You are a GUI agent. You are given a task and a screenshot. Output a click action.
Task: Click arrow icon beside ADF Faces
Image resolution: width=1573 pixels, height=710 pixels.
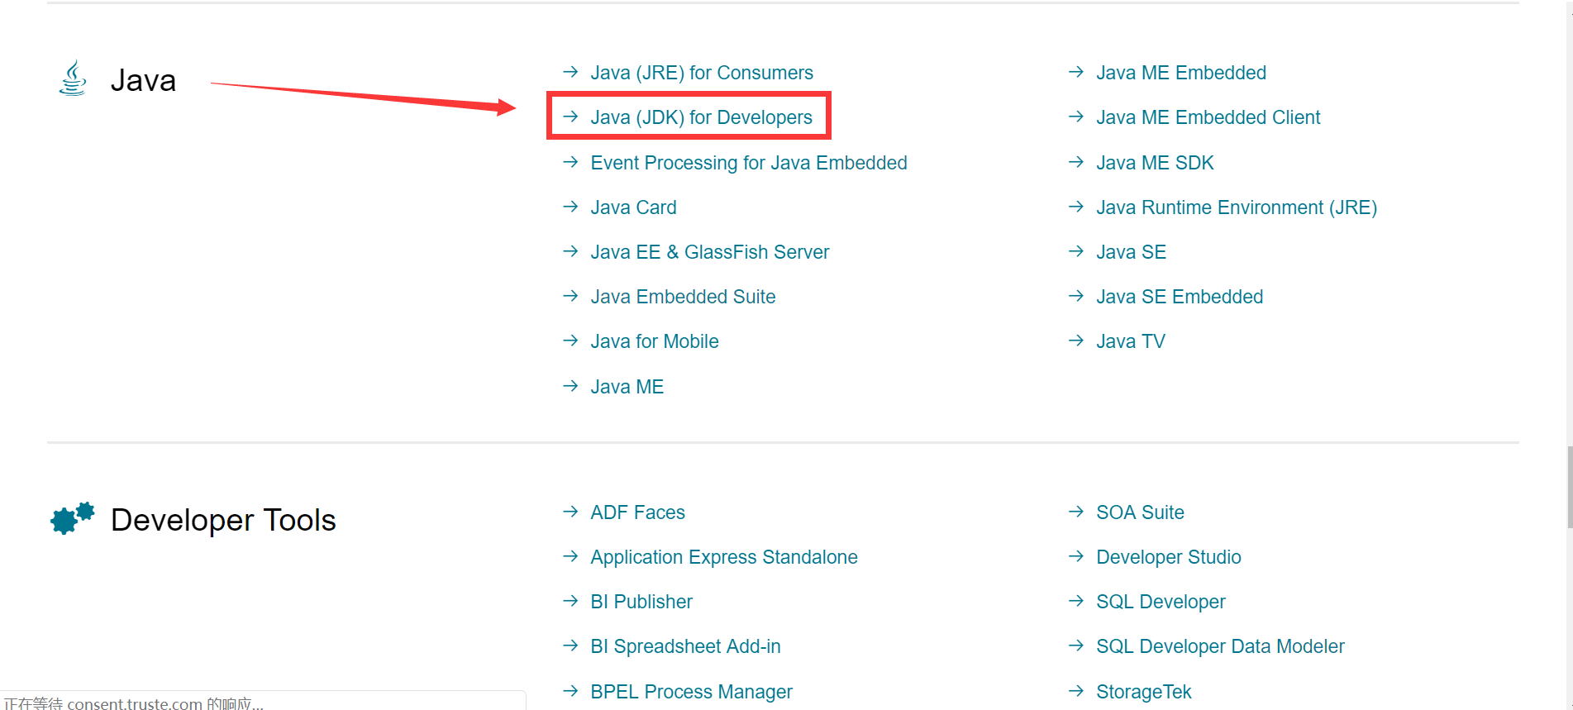pyautogui.click(x=570, y=512)
